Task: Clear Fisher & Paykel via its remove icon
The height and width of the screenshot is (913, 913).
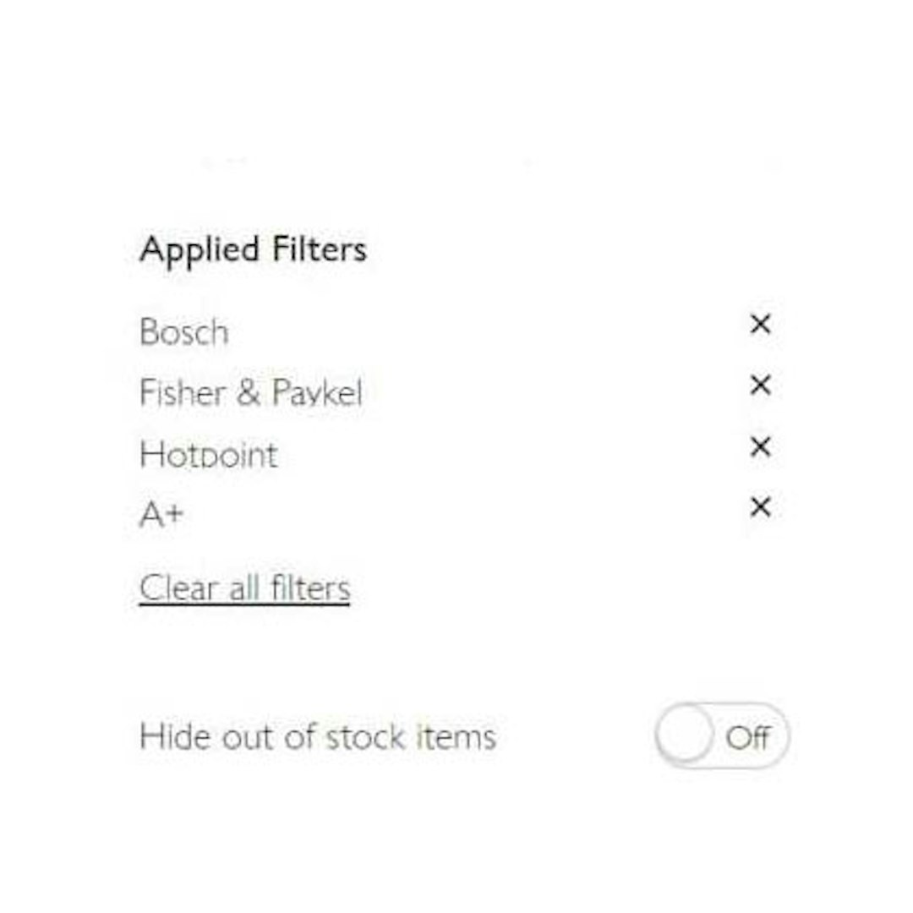Action: [x=759, y=386]
